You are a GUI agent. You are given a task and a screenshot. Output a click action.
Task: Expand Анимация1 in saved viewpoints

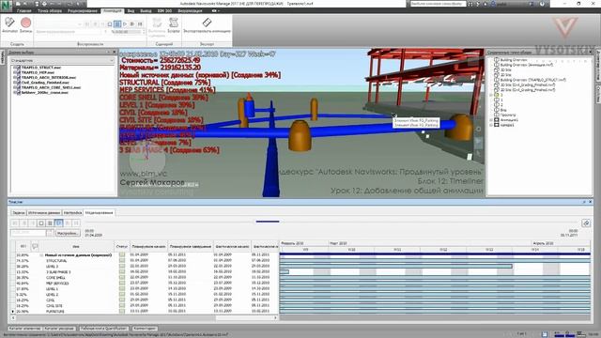[x=491, y=119]
